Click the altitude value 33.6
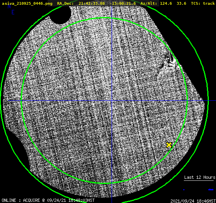The width and height of the screenshot is (216, 203). tap(181, 4)
